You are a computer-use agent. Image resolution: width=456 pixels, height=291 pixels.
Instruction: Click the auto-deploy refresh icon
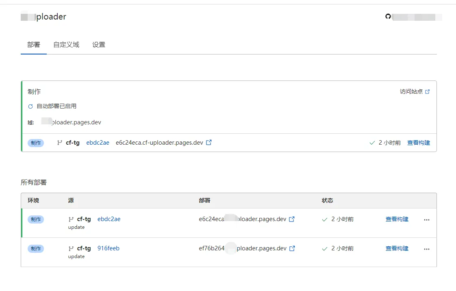(x=30, y=106)
